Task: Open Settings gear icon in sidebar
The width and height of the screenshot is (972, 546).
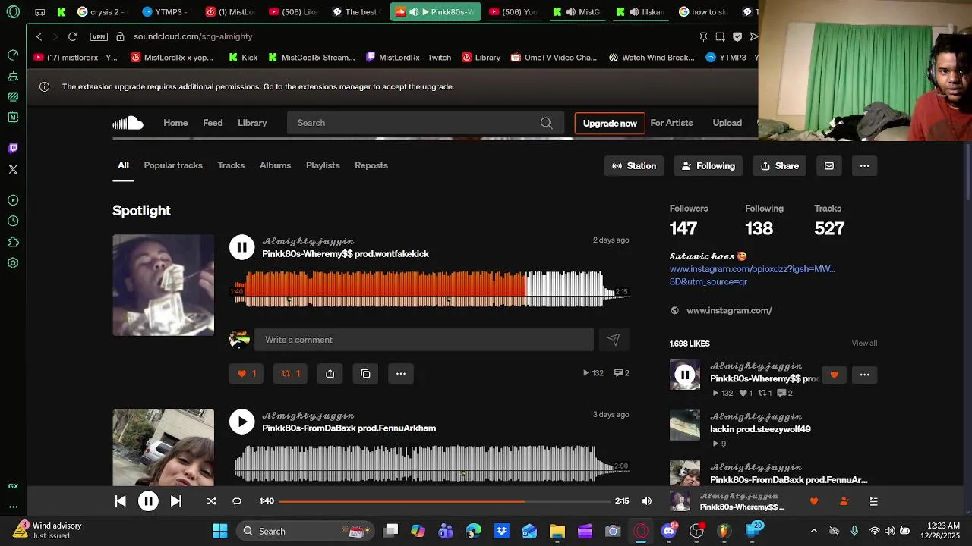Action: tap(13, 263)
